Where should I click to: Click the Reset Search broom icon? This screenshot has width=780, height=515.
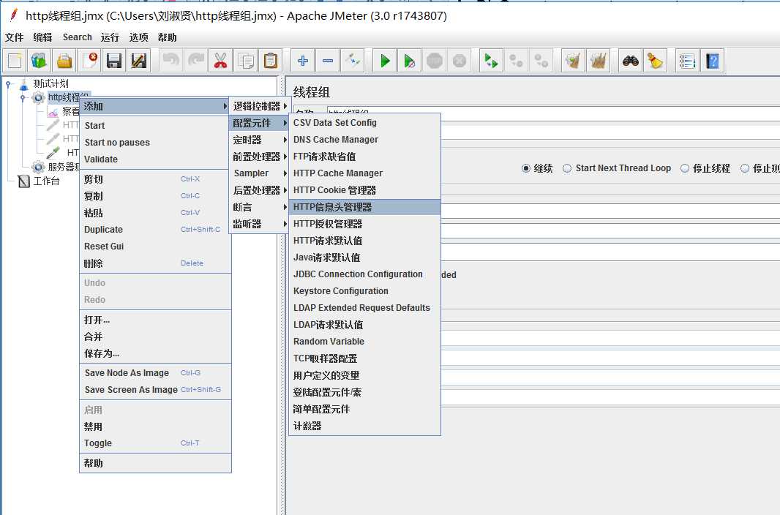click(655, 61)
